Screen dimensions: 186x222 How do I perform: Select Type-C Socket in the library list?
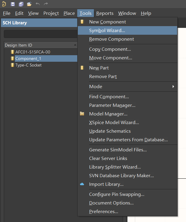pyautogui.click(x=28, y=65)
